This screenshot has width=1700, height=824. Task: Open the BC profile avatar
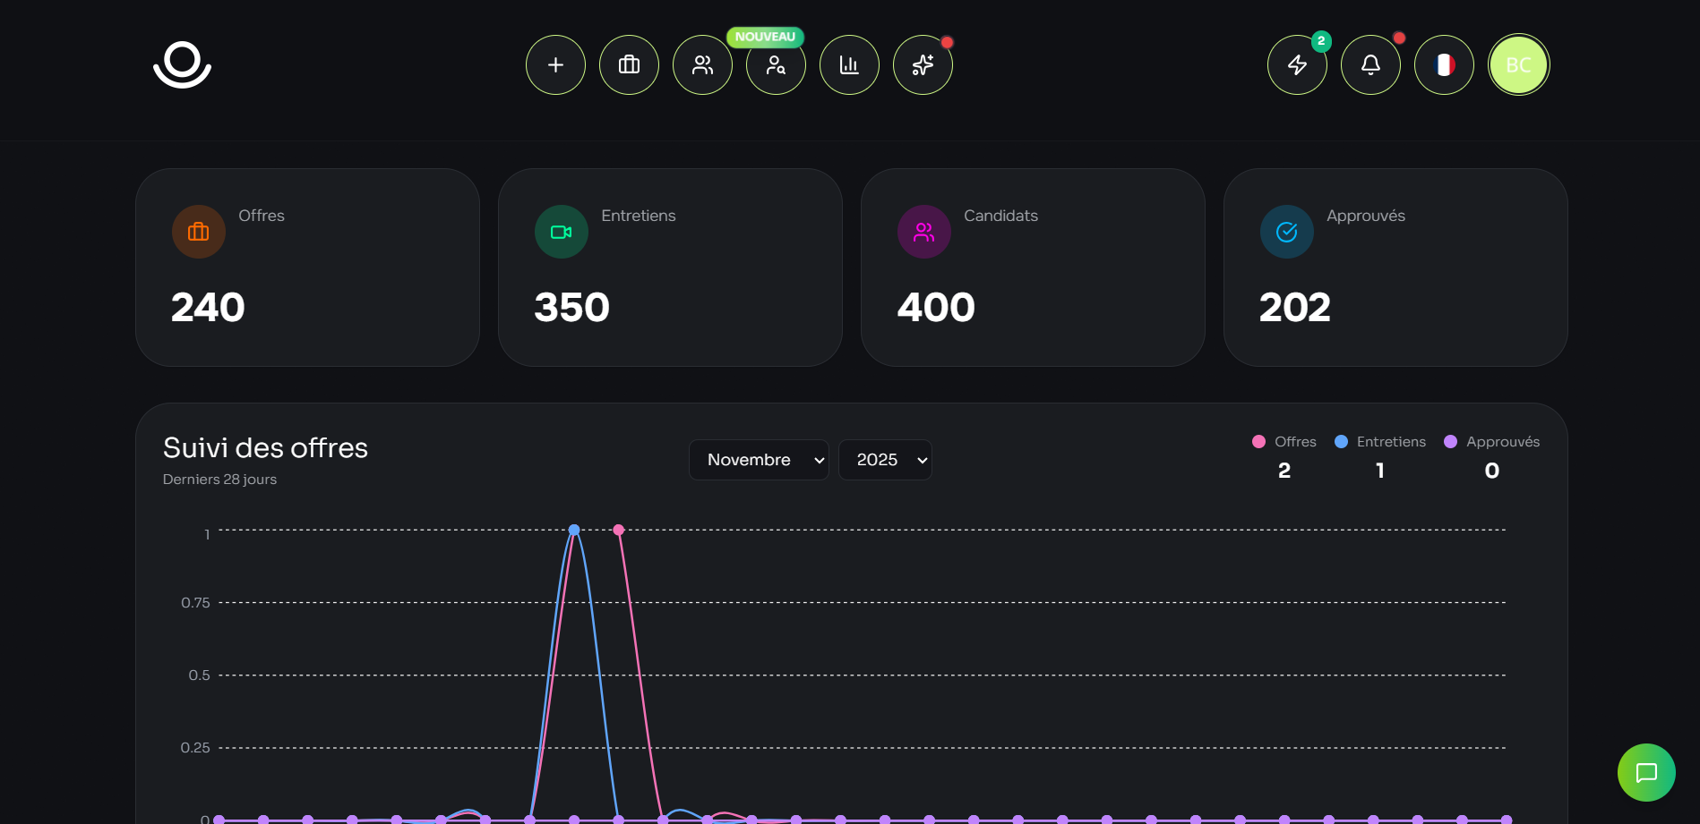pyautogui.click(x=1518, y=64)
